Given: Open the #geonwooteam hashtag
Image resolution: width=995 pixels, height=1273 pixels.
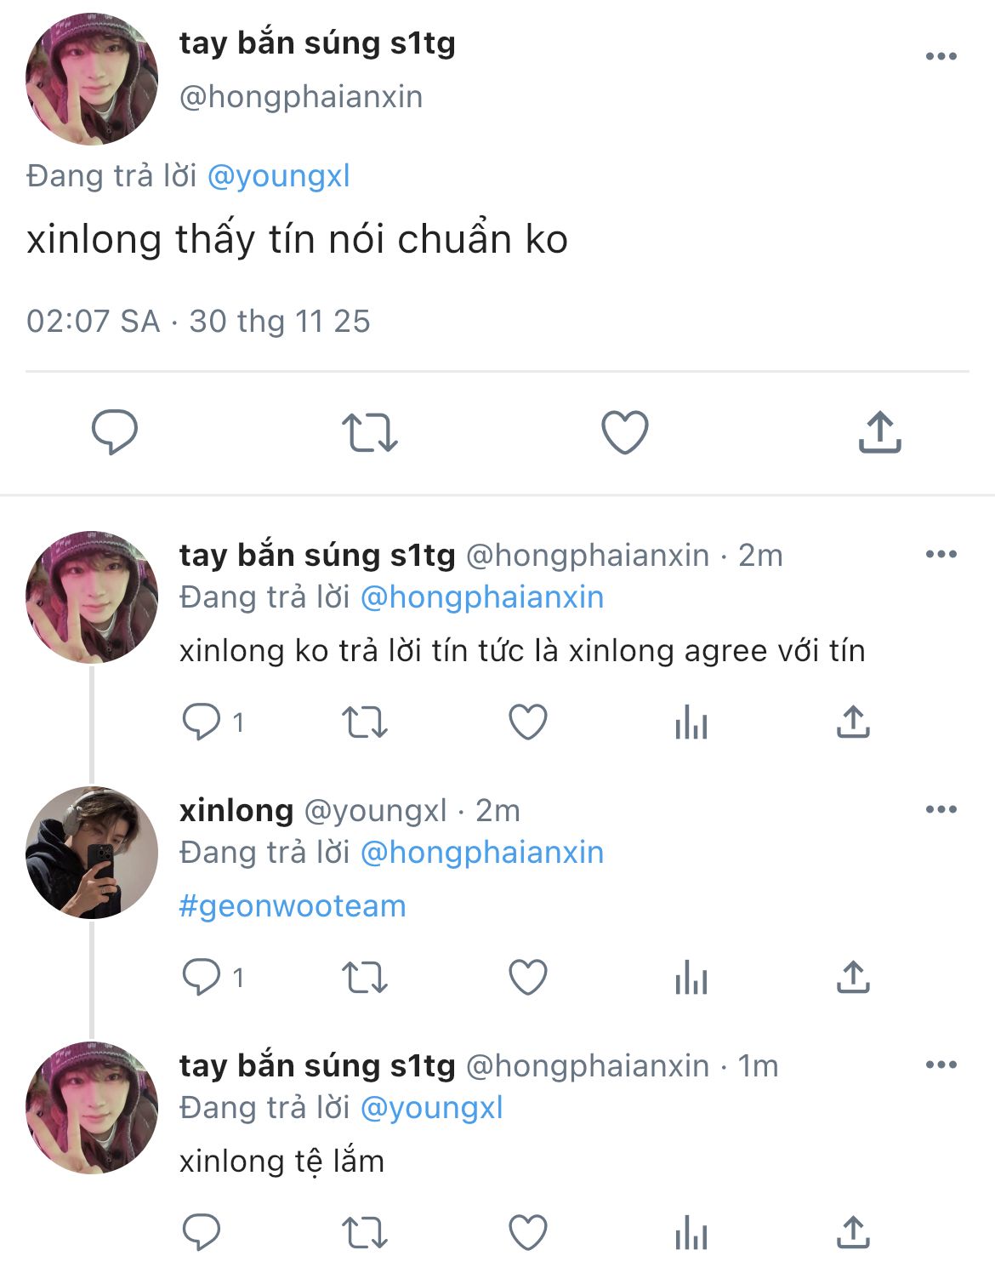Looking at the screenshot, I should (x=293, y=906).
